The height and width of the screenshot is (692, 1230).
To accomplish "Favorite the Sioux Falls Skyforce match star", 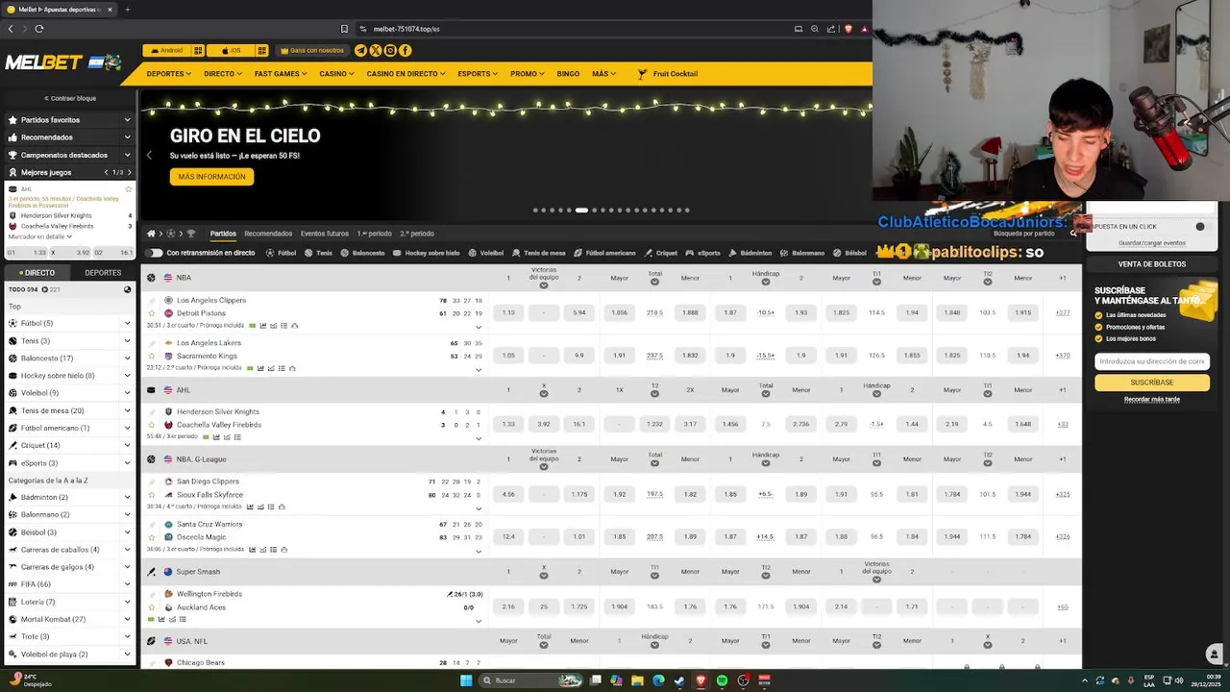I will [x=151, y=495].
